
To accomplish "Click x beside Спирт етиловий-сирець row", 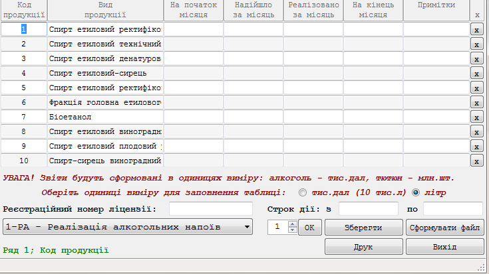I will [476, 73].
